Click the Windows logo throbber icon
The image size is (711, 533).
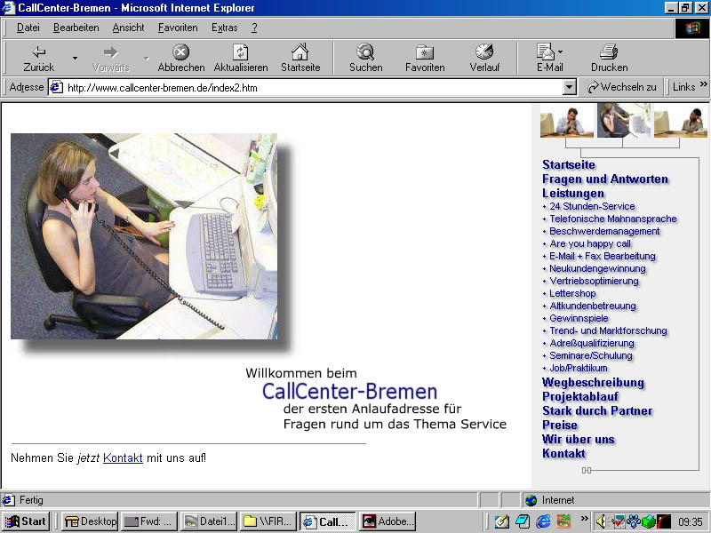click(692, 28)
